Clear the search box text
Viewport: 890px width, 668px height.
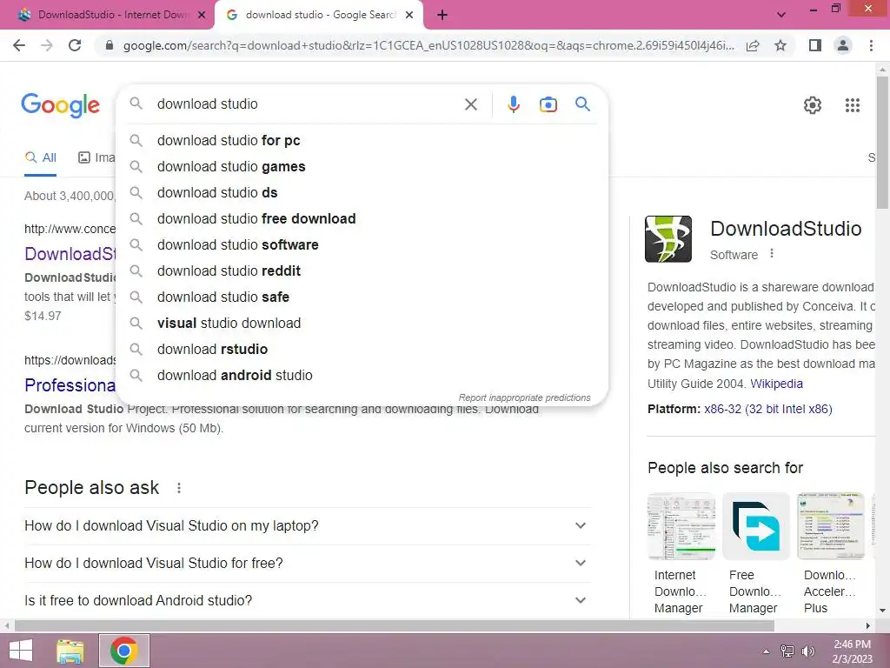470,104
